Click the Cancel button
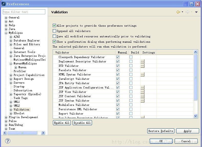Image resolution: width=202 pixels, height=147 pixels. (x=186, y=141)
